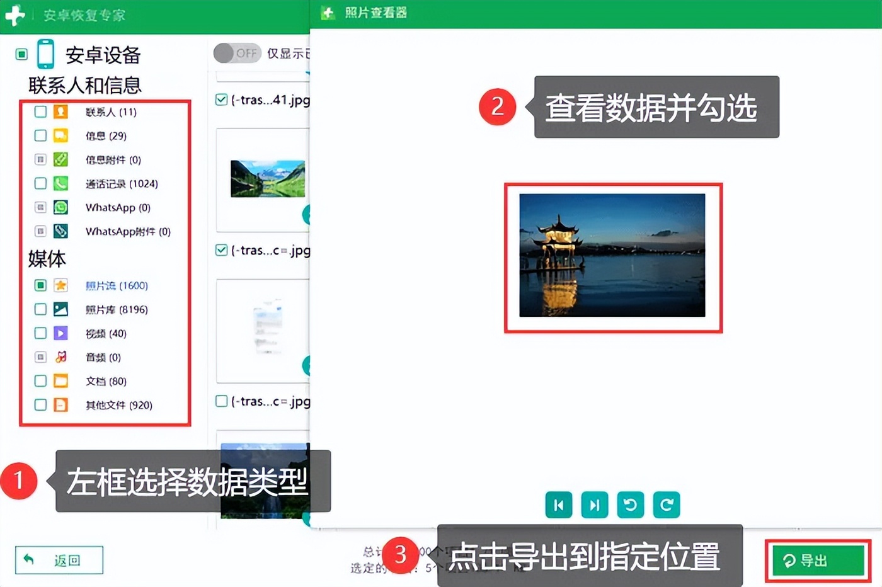
Task: Click the 安卓设备 phone icon
Action: point(45,54)
